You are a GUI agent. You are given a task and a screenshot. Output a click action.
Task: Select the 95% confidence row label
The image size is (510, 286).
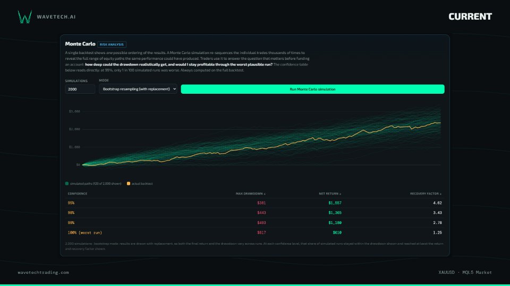71,203
